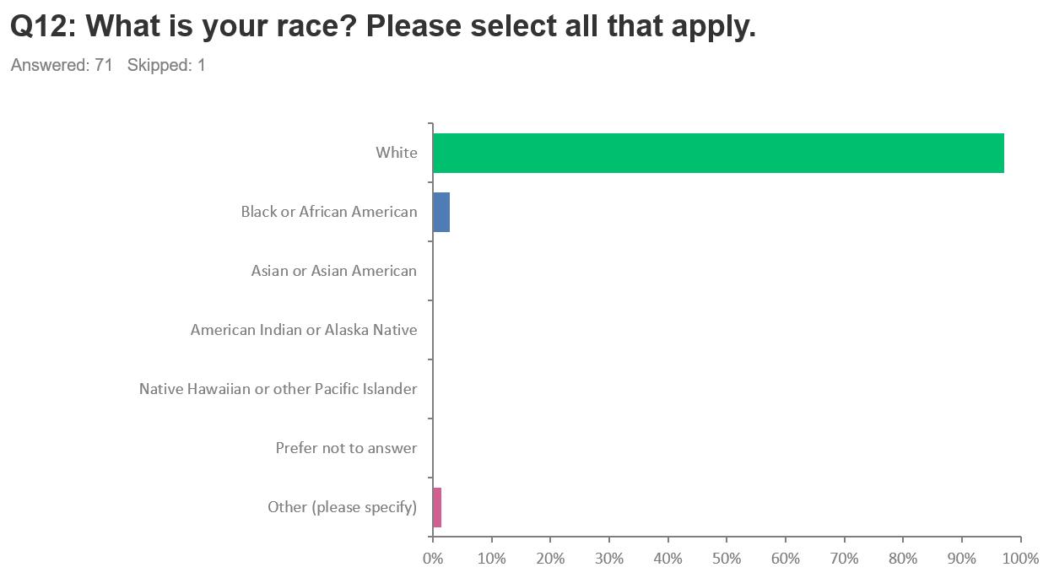Click the green White bar
The image size is (1054, 578).
click(x=717, y=153)
